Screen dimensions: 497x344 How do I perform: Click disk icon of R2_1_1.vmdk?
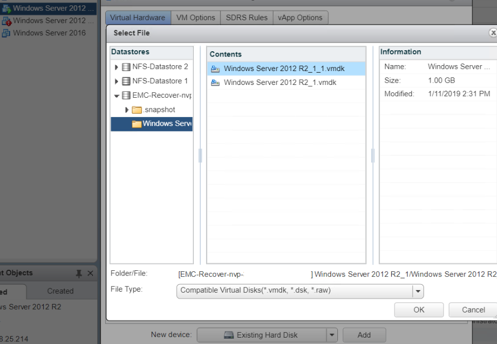(x=215, y=69)
